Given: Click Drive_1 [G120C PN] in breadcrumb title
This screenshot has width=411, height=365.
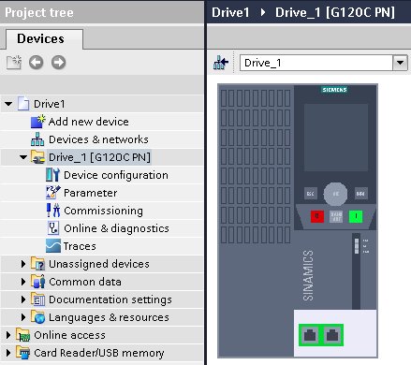Looking at the screenshot, I should (335, 12).
